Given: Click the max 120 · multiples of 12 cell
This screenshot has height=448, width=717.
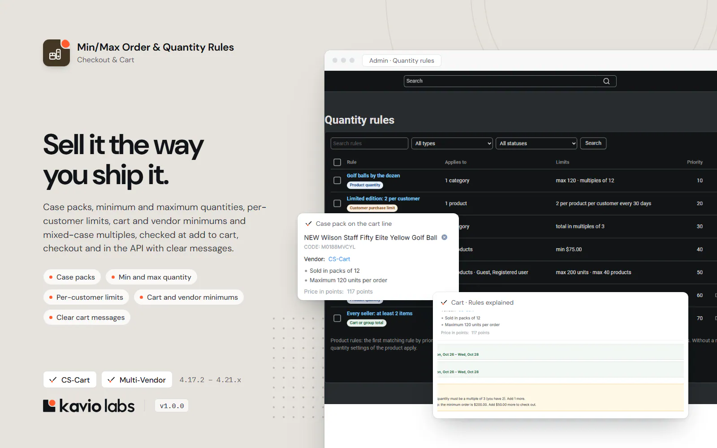Looking at the screenshot, I should point(585,181).
